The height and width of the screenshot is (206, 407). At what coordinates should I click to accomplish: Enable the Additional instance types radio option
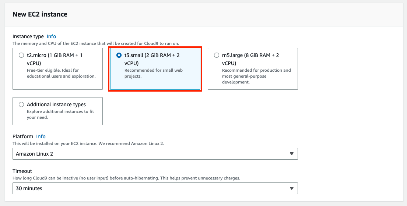coord(21,104)
